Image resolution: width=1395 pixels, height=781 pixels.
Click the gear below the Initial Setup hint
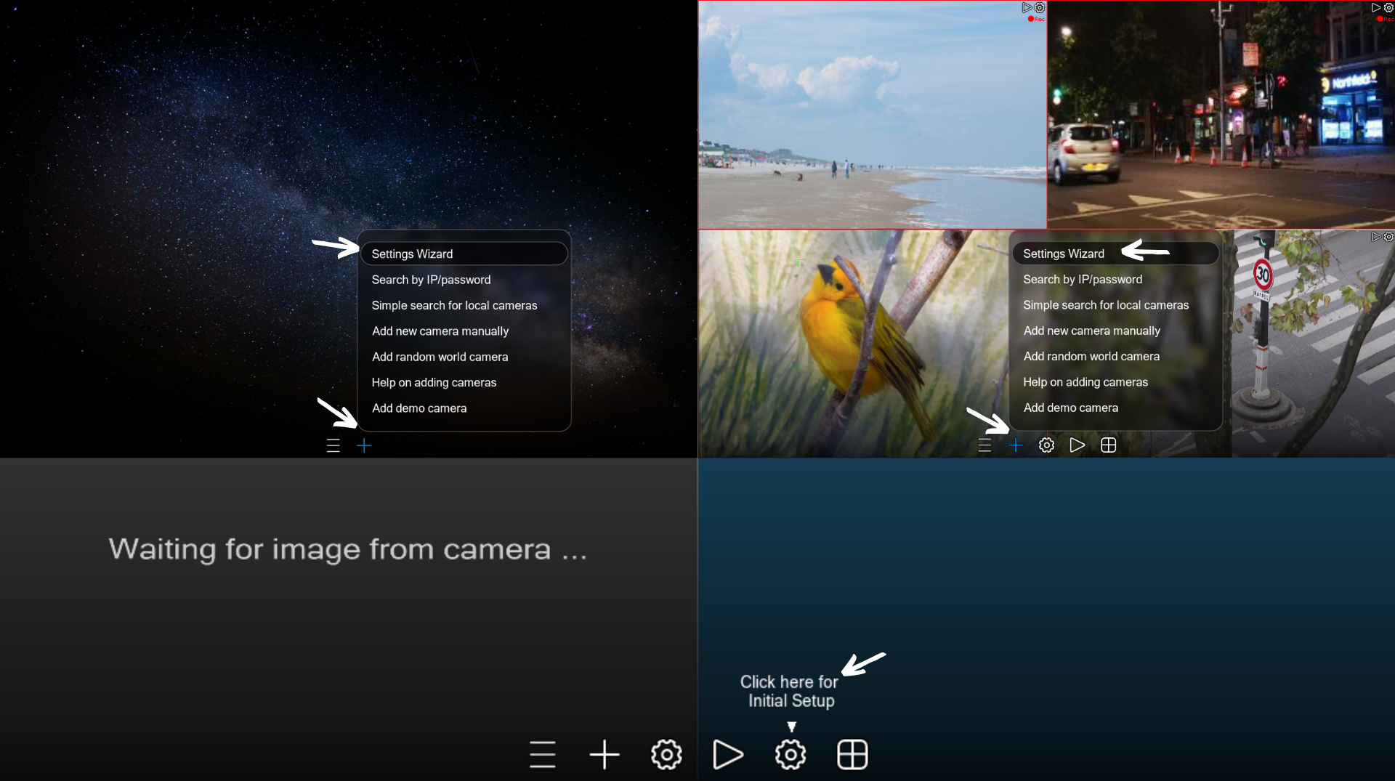point(790,754)
